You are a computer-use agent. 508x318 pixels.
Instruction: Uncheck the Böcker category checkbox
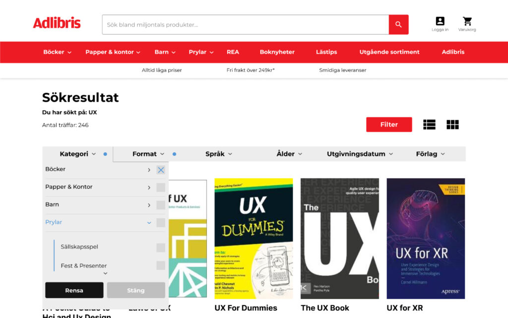tap(161, 170)
